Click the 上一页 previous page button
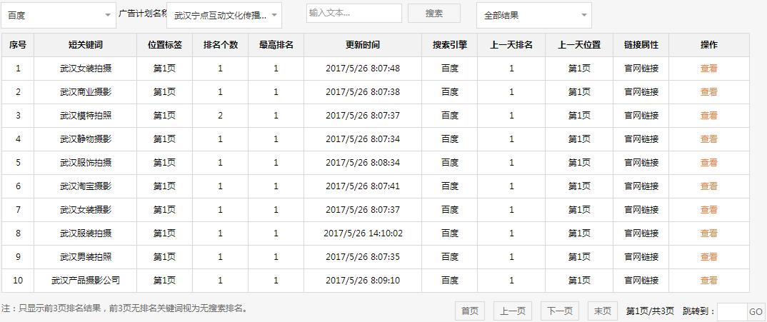This screenshot has height=322, width=767. (x=513, y=311)
